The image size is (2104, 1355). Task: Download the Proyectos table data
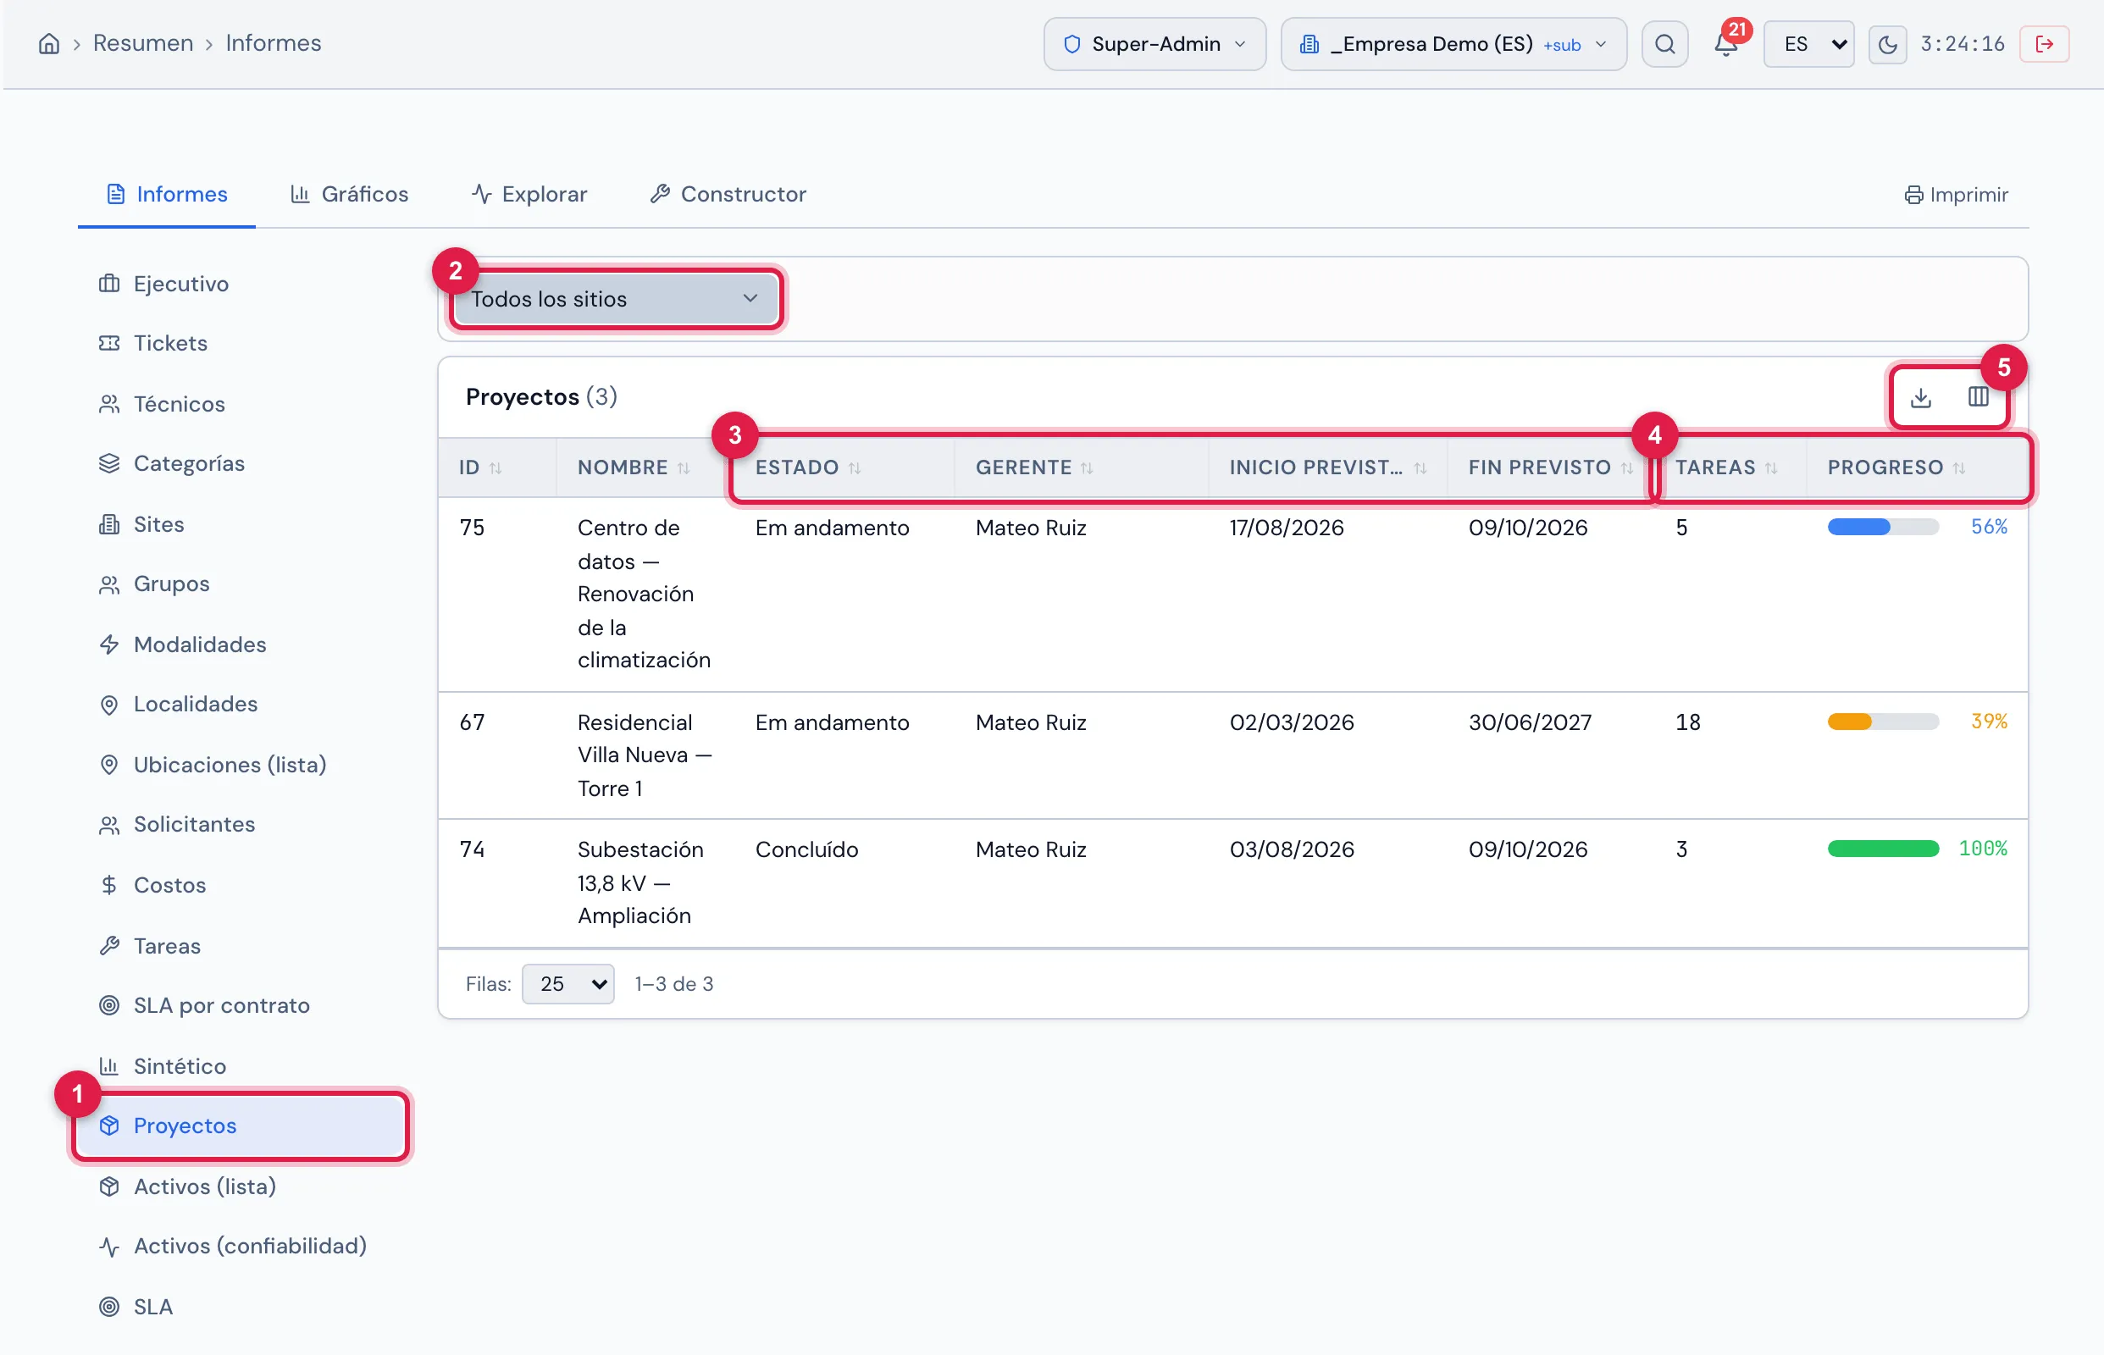click(x=1920, y=398)
